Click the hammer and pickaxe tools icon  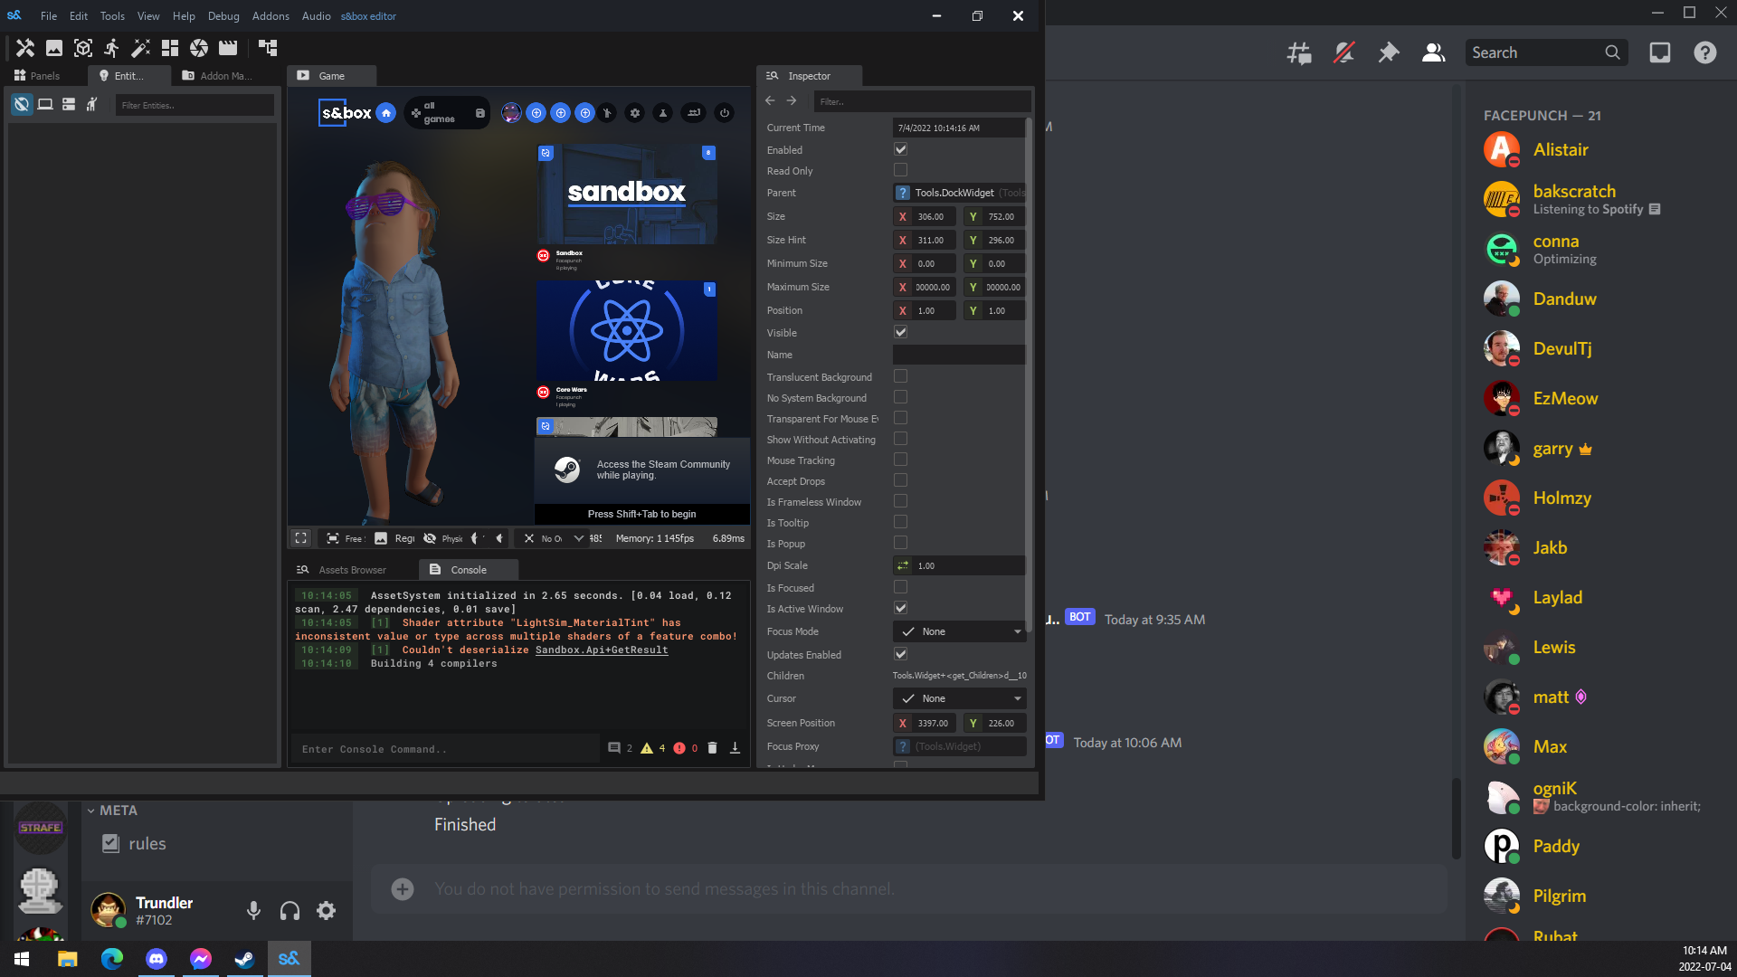pos(25,48)
